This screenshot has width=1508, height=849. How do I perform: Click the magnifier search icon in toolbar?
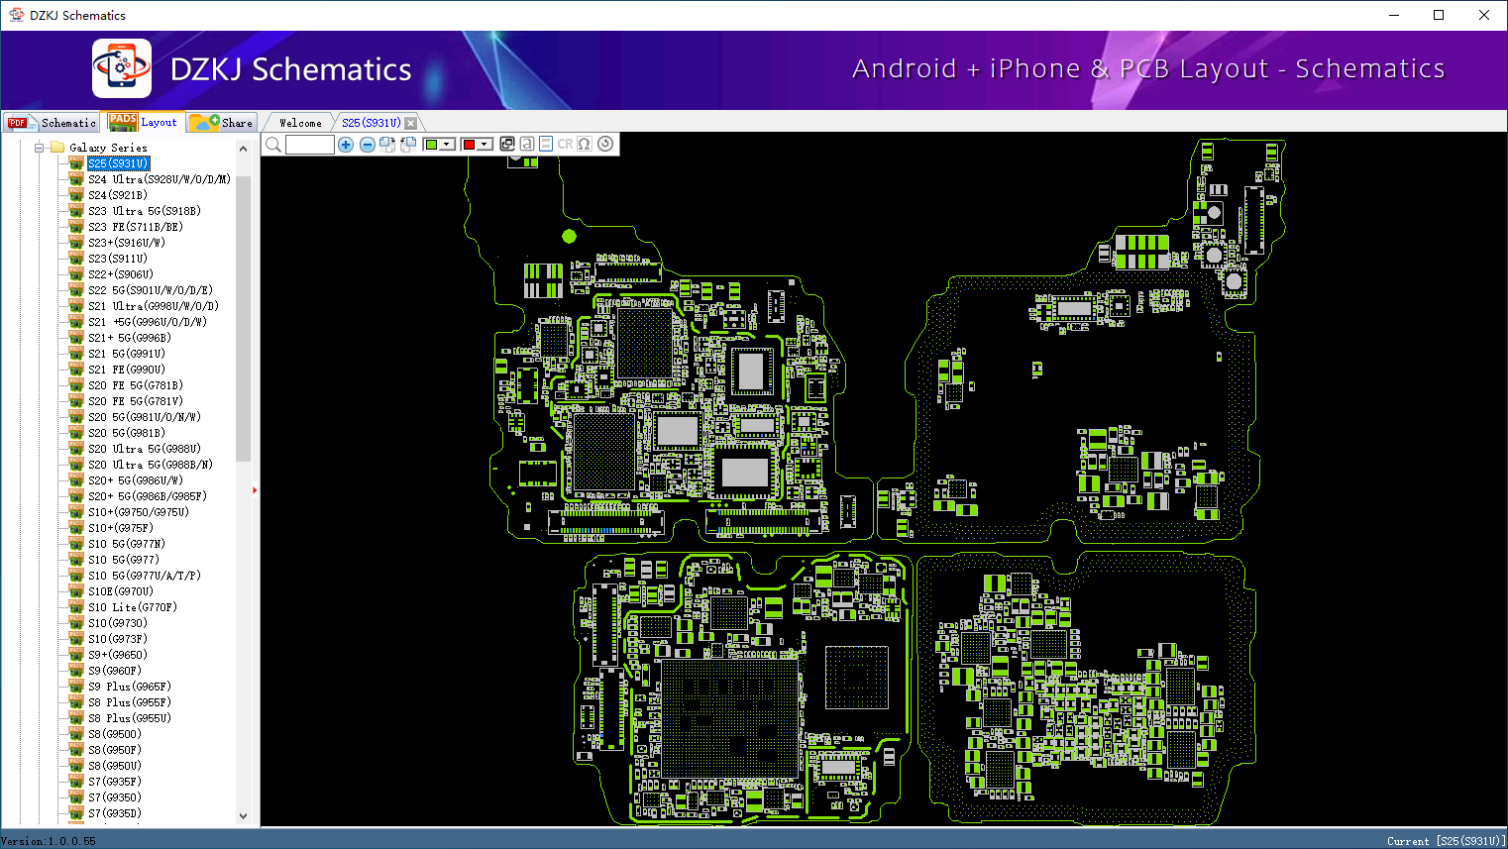tap(273, 145)
